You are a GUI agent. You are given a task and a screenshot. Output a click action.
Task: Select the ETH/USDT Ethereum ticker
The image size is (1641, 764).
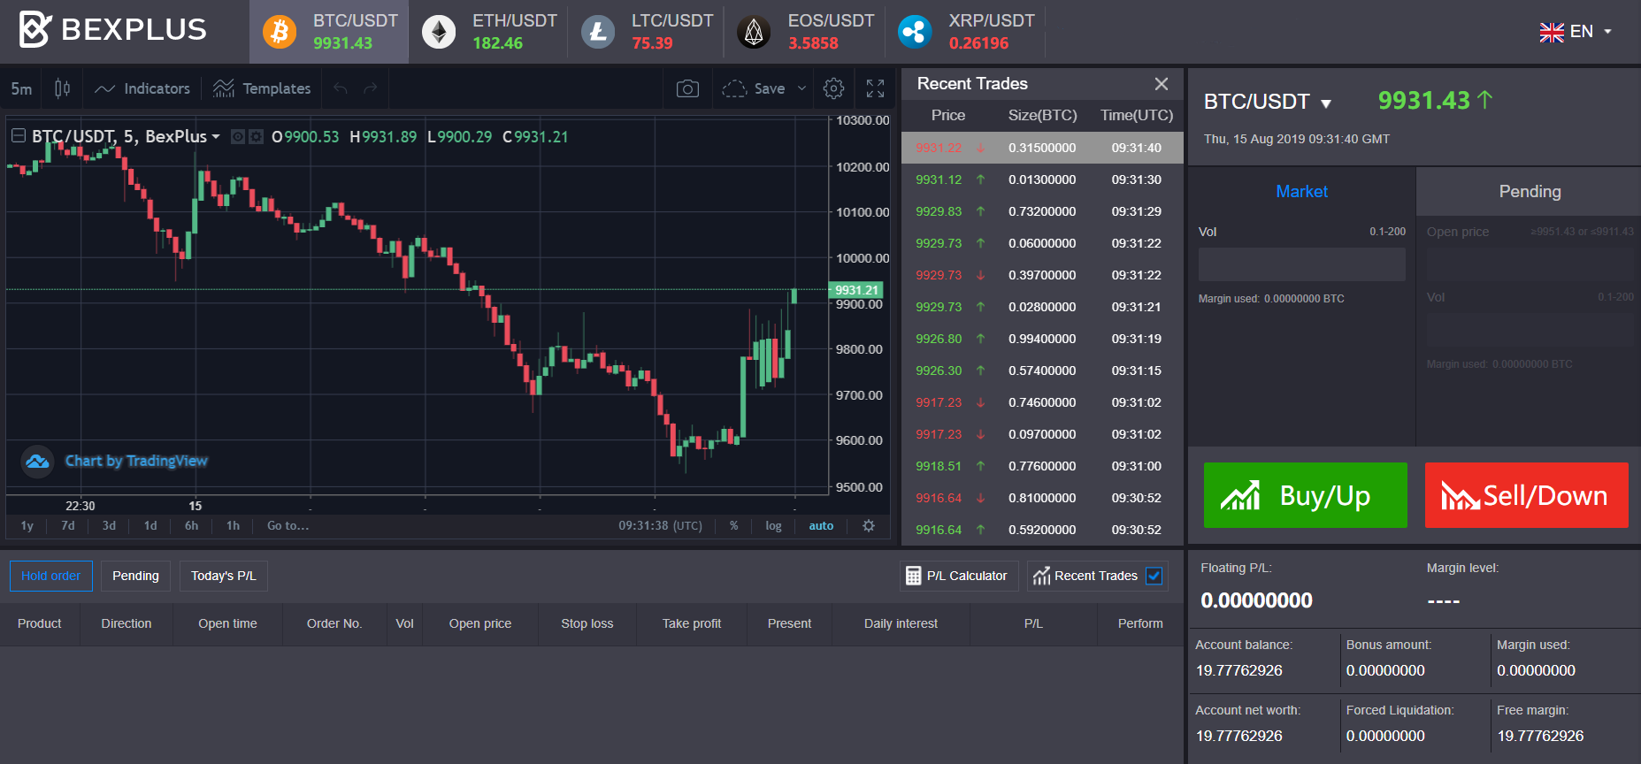click(488, 32)
